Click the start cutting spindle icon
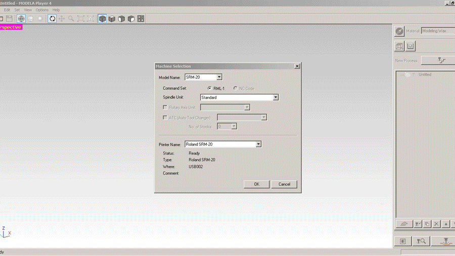The image size is (455, 256). [444, 241]
